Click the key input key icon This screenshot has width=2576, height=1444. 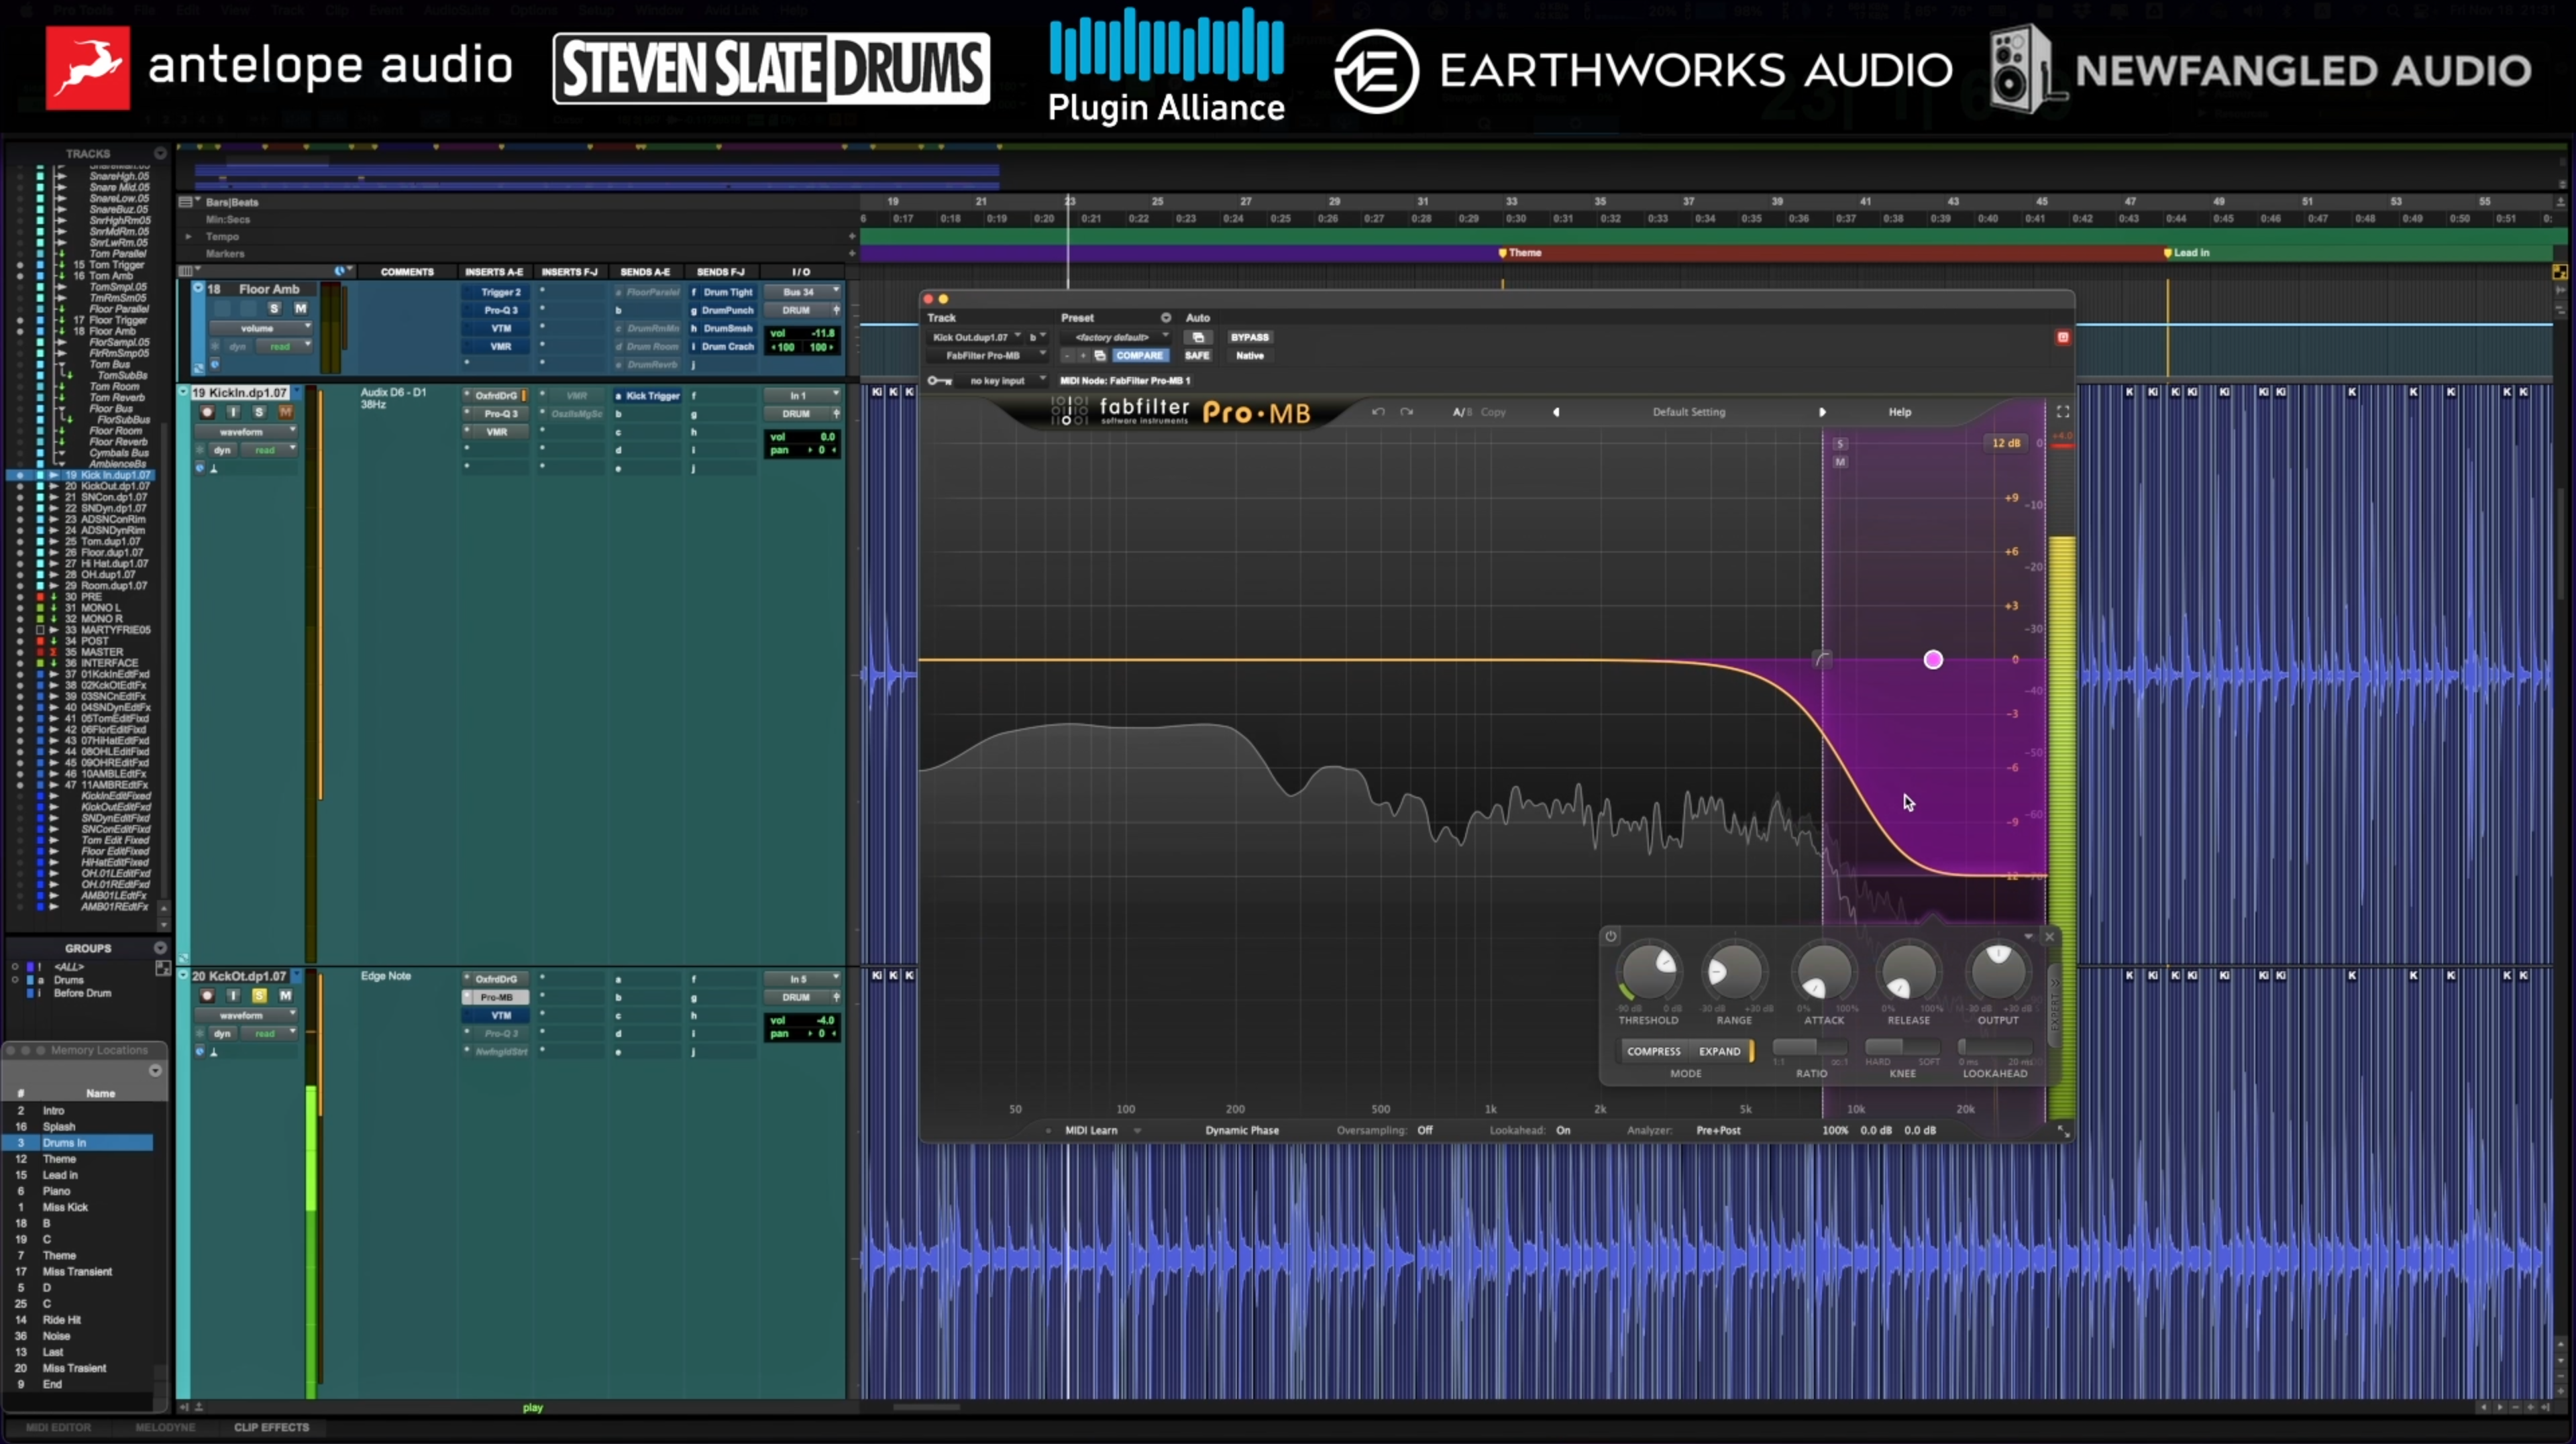939,381
